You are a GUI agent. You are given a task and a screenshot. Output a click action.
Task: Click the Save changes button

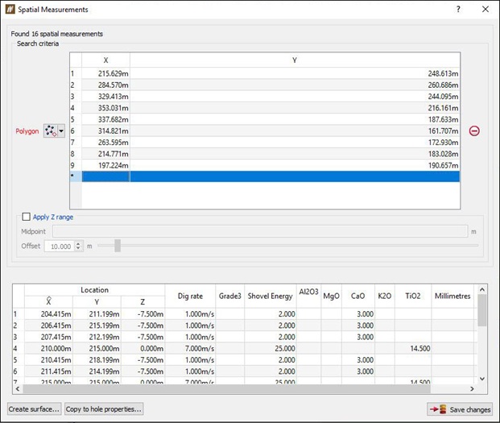pyautogui.click(x=460, y=409)
